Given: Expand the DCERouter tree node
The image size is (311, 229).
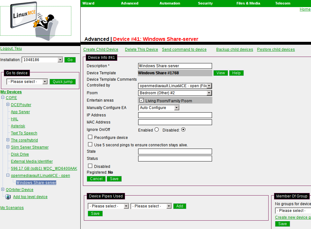Looking at the screenshot, I should (x=8, y=105).
